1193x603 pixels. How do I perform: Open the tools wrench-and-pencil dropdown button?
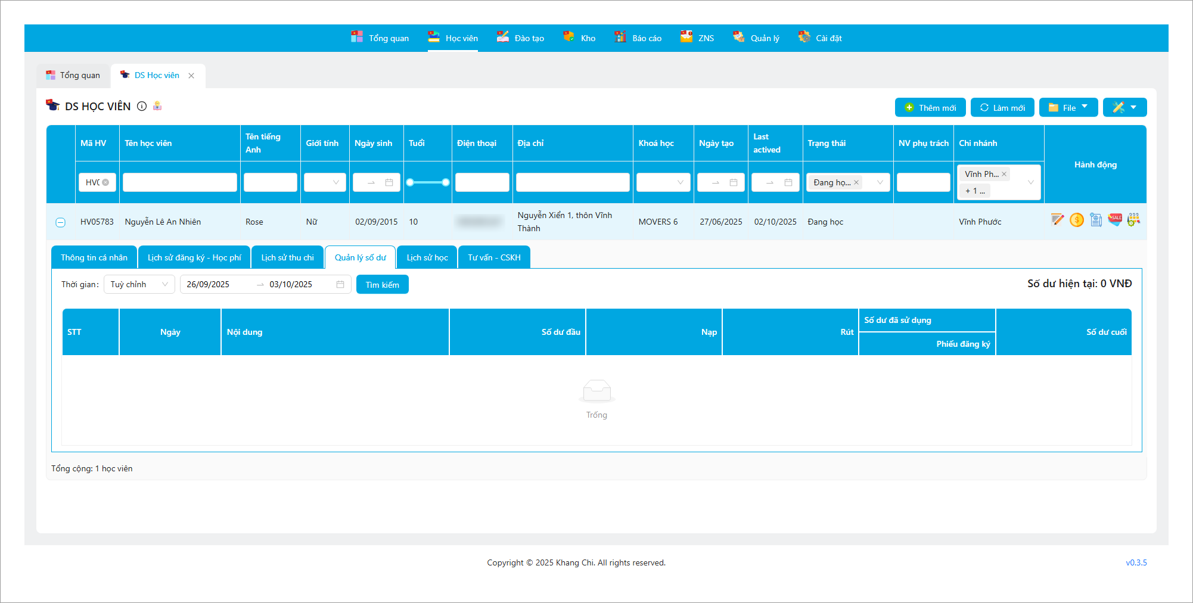pyautogui.click(x=1124, y=108)
